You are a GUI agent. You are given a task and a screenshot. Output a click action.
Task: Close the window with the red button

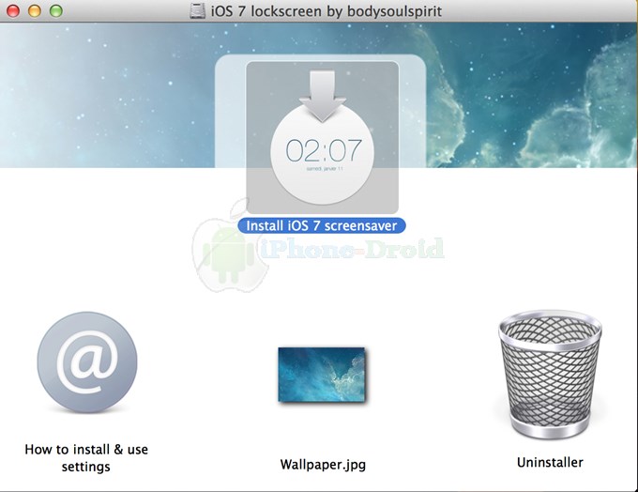click(x=14, y=11)
